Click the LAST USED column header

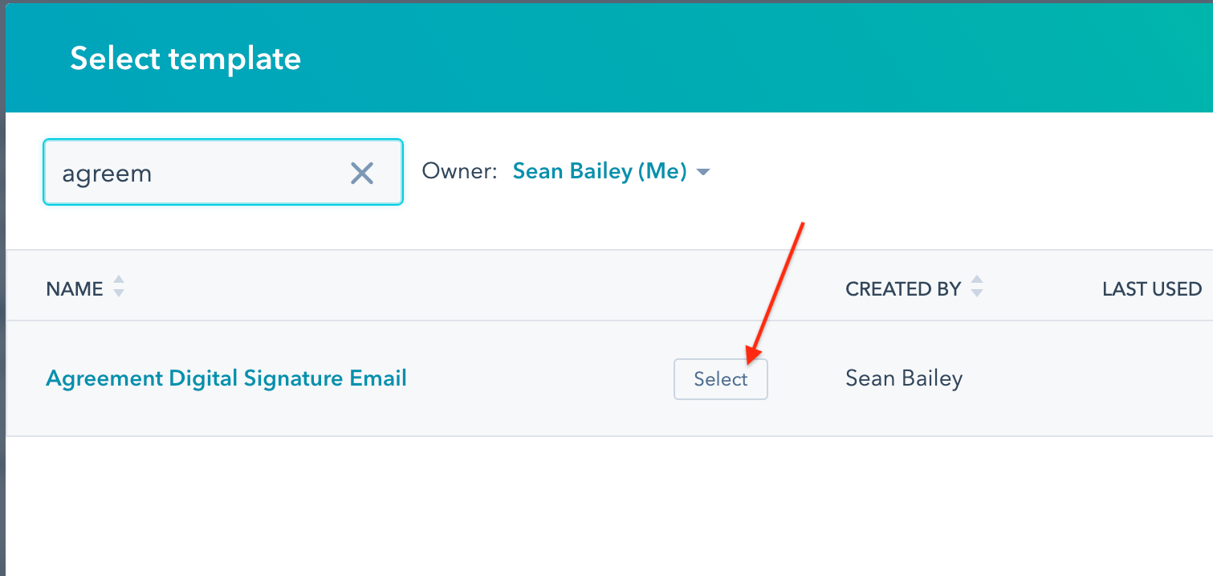(x=1152, y=289)
